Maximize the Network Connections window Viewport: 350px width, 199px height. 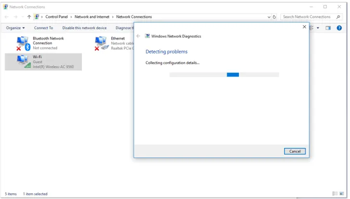pos(325,7)
